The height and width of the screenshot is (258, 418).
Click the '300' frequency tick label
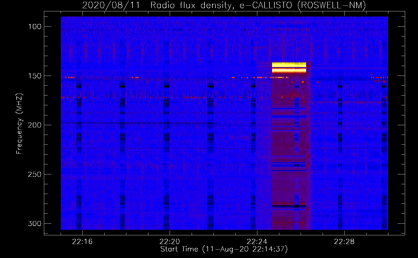click(35, 223)
